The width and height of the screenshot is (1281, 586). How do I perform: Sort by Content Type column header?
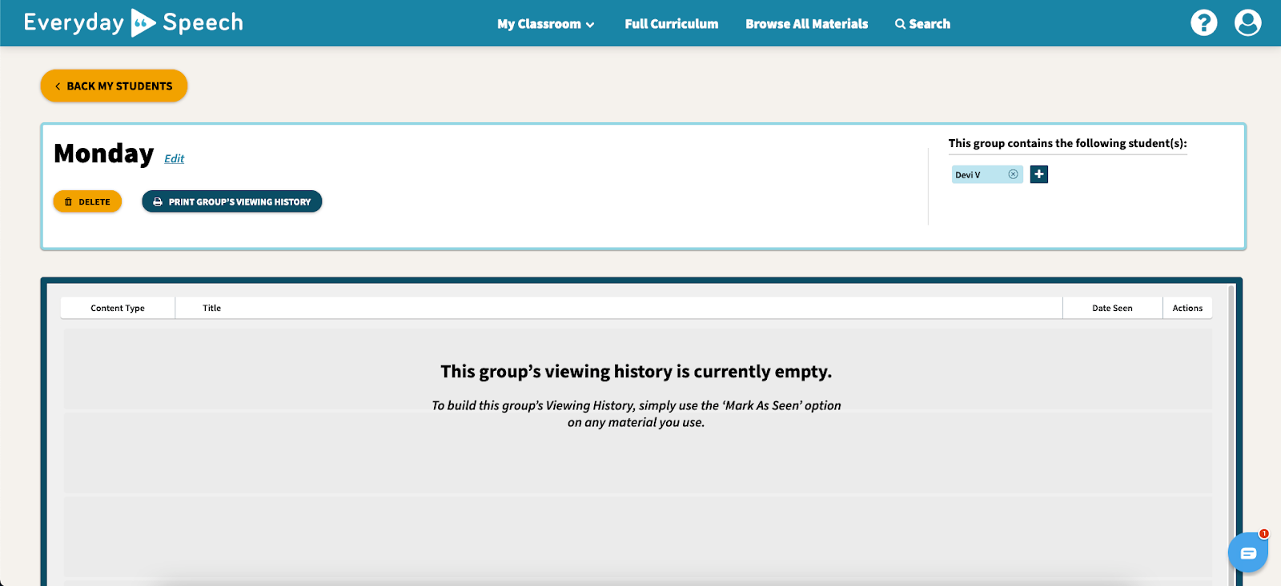pyautogui.click(x=118, y=308)
